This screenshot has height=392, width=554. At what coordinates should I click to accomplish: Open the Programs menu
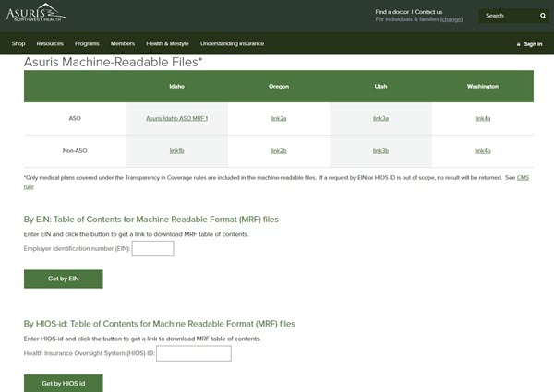[x=87, y=43]
